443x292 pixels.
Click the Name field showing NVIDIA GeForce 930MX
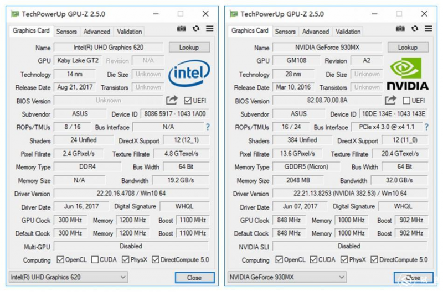[327, 48]
